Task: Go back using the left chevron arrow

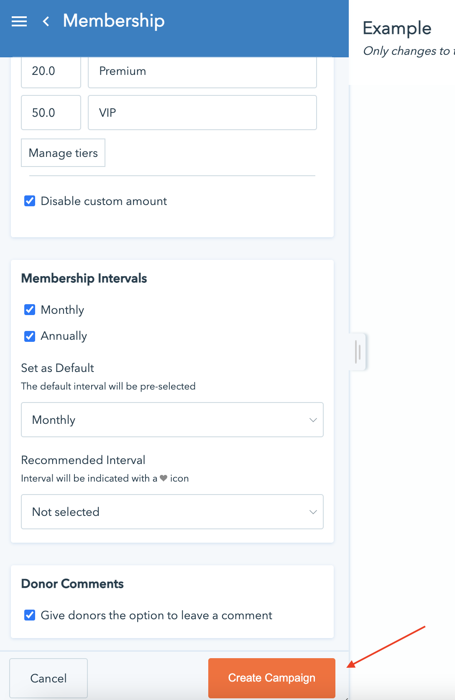Action: point(46,21)
